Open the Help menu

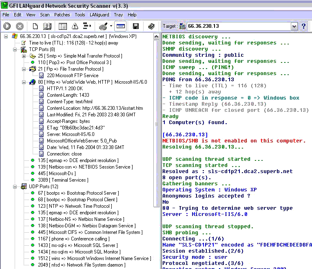click(132, 15)
